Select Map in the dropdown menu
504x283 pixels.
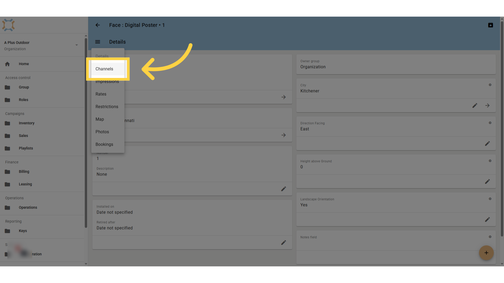(108, 119)
